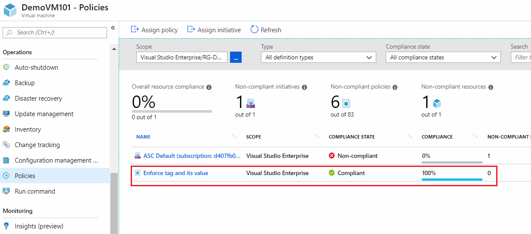The width and height of the screenshot is (531, 234).
Task: Click sort arrows on COMPLIANCE column
Action: coord(476,136)
